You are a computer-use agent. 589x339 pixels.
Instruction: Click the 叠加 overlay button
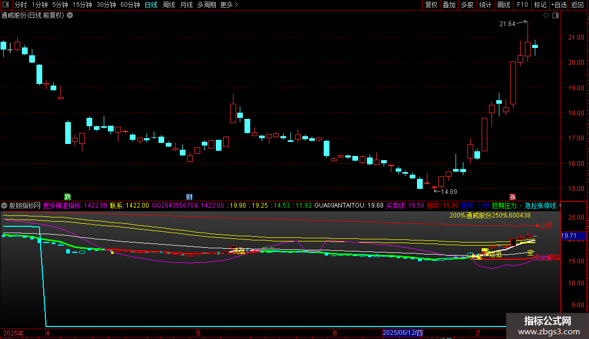coord(449,5)
